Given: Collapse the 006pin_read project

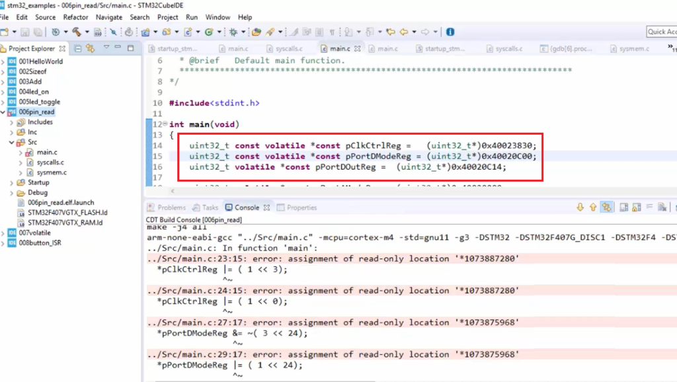Looking at the screenshot, I should [3, 112].
